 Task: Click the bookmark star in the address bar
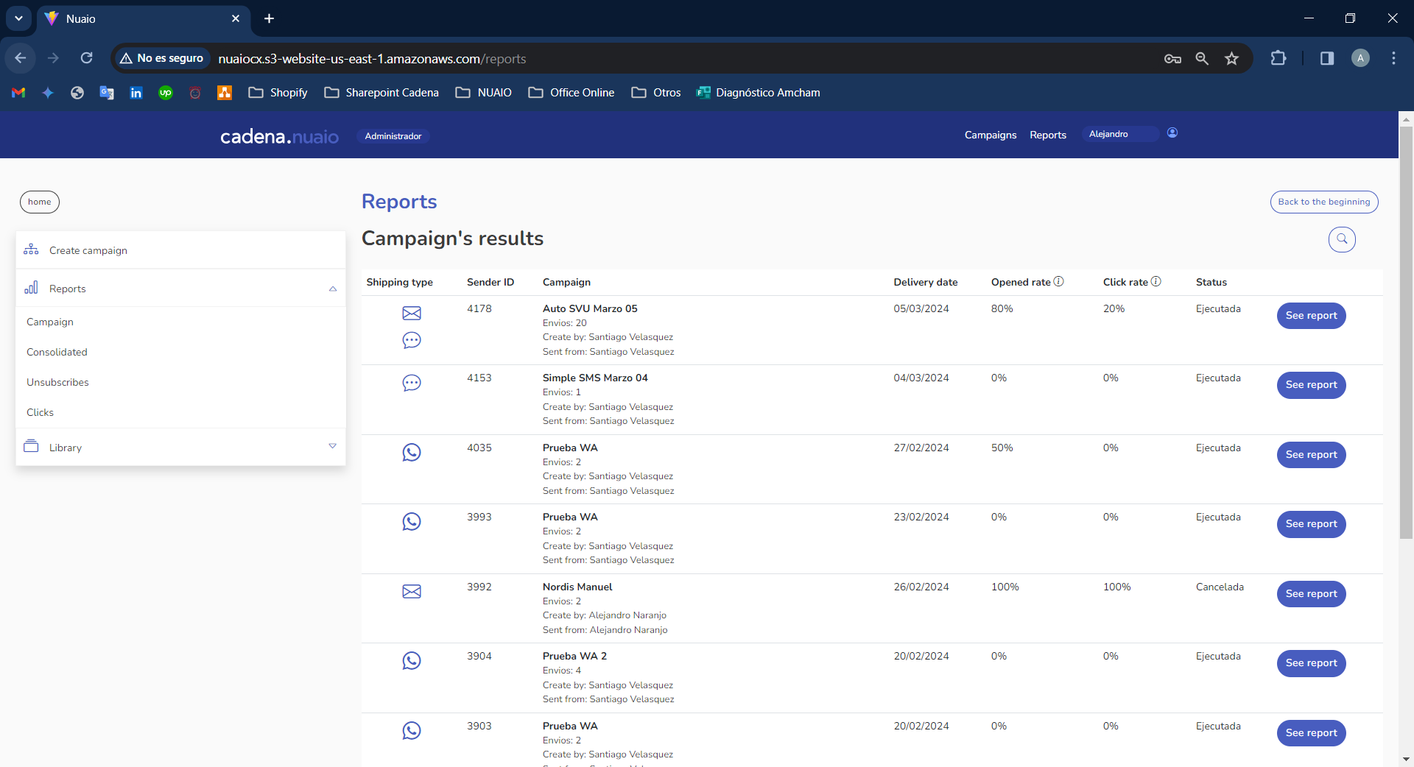1231,58
